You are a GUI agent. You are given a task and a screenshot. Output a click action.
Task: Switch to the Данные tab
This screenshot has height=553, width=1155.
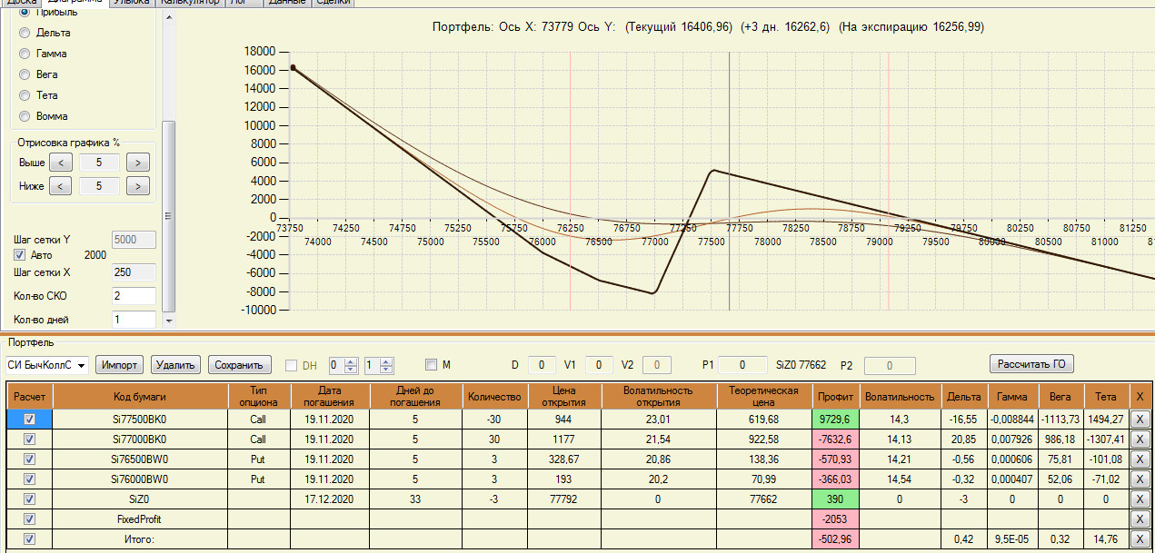[289, 4]
